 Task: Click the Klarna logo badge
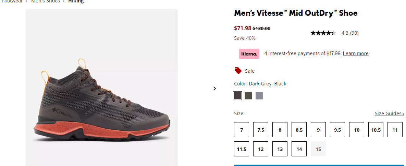pyautogui.click(x=249, y=54)
